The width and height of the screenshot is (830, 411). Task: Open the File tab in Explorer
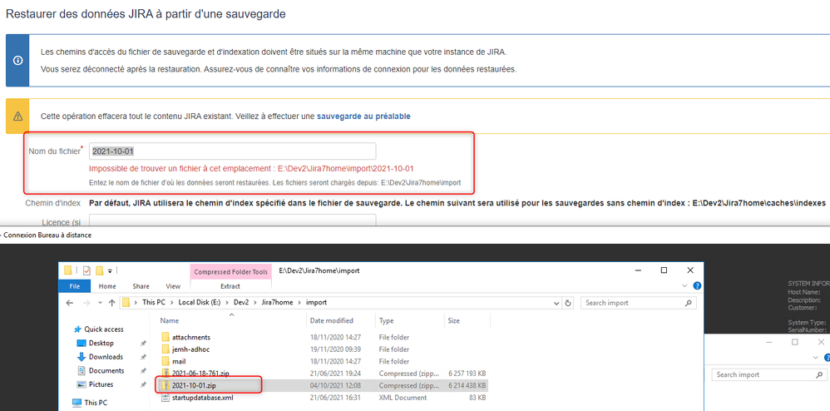75,286
